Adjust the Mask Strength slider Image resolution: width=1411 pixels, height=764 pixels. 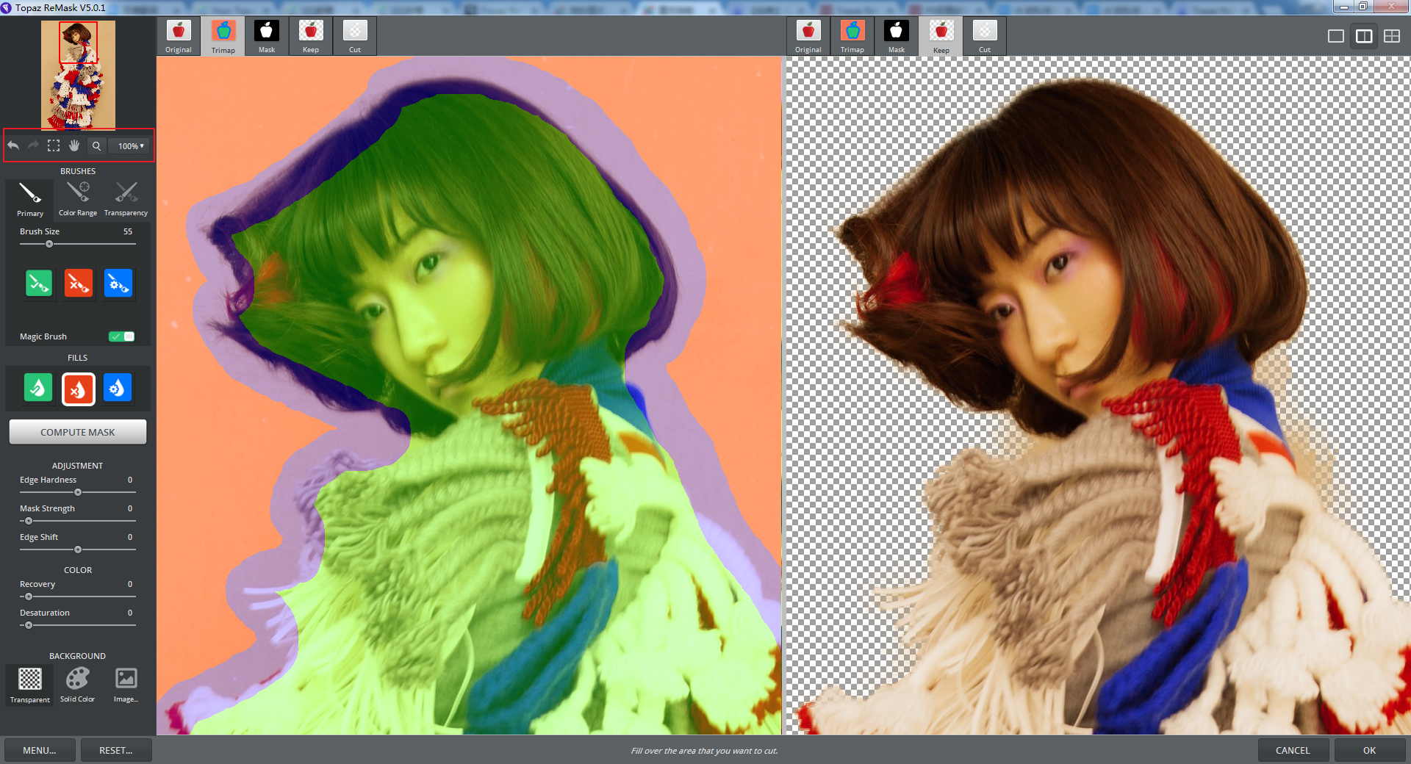click(78, 521)
